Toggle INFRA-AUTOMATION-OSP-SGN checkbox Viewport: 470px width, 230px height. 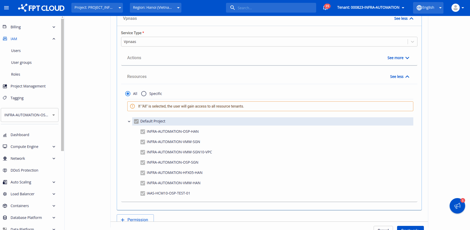[x=143, y=162]
